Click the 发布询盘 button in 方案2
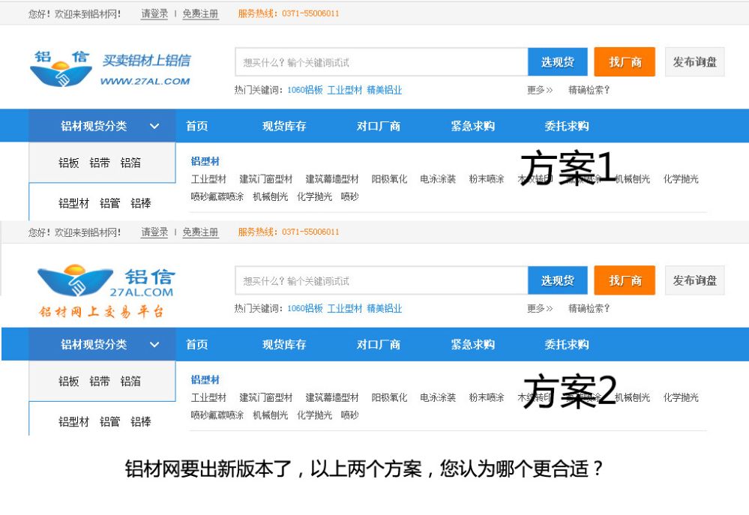This screenshot has height=515, width=749. (695, 280)
